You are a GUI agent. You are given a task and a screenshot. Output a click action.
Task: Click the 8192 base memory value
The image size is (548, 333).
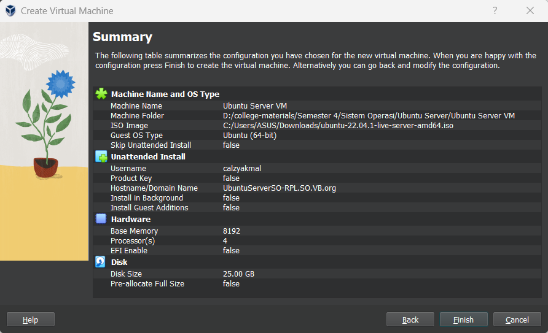coord(232,231)
